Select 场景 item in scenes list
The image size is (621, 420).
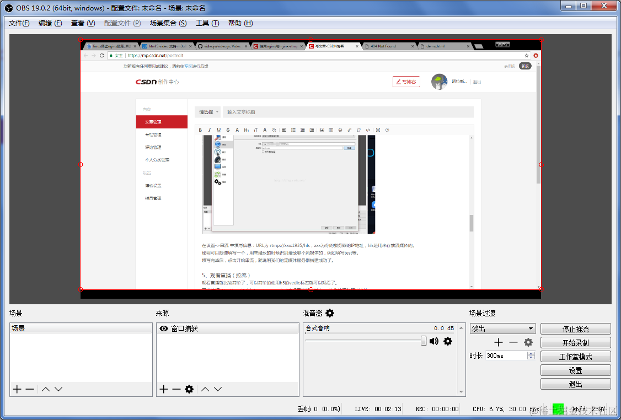[81, 329]
